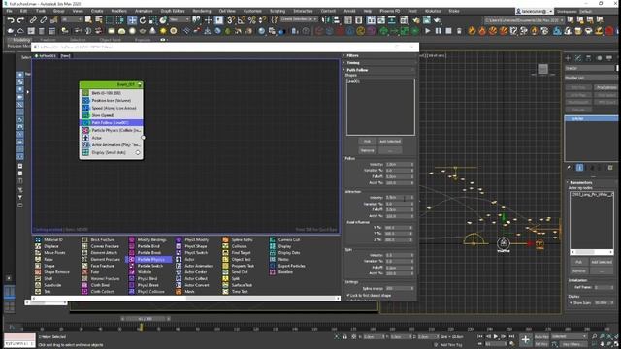Toggle the Display operator output circle
The height and width of the screenshot is (349, 621).
point(138,153)
